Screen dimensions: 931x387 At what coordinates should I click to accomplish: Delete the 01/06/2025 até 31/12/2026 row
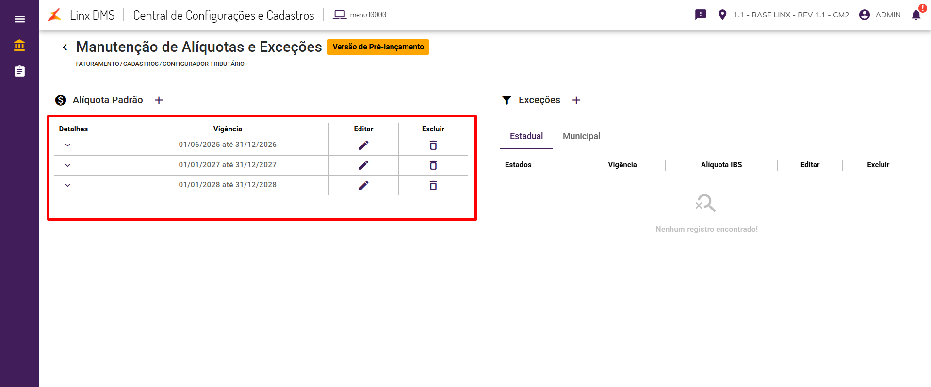pyautogui.click(x=433, y=145)
